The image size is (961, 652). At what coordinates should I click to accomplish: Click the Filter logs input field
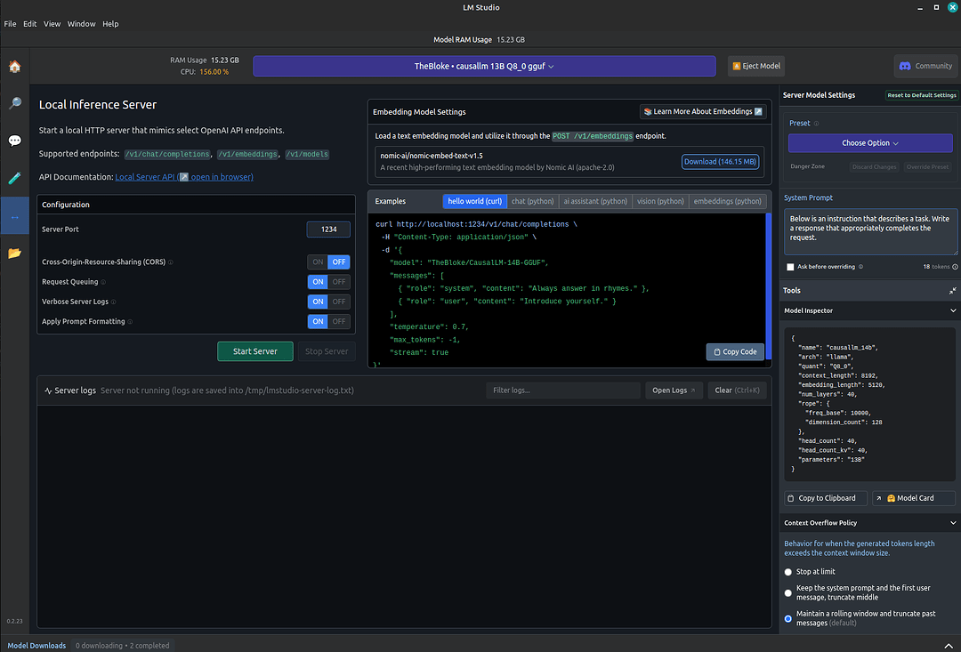coord(564,390)
